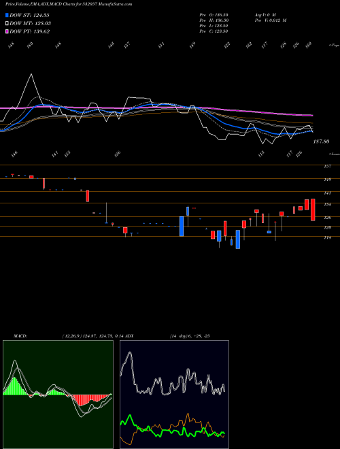Click the Pre V: 0.012 M text
Viewport: 340px width, 449px height.
click(x=270, y=20)
